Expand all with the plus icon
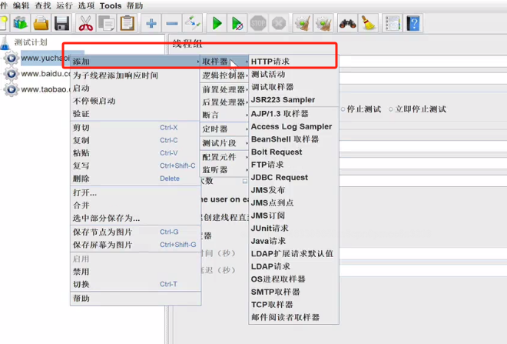The height and width of the screenshot is (344, 507). coord(151,23)
